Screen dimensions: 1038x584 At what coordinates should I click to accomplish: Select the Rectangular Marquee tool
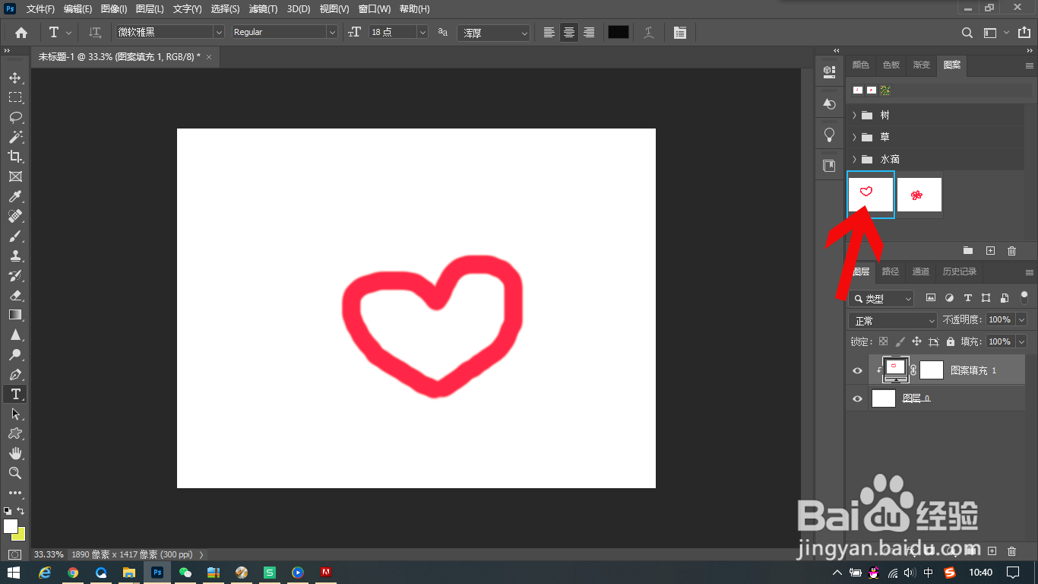[15, 97]
